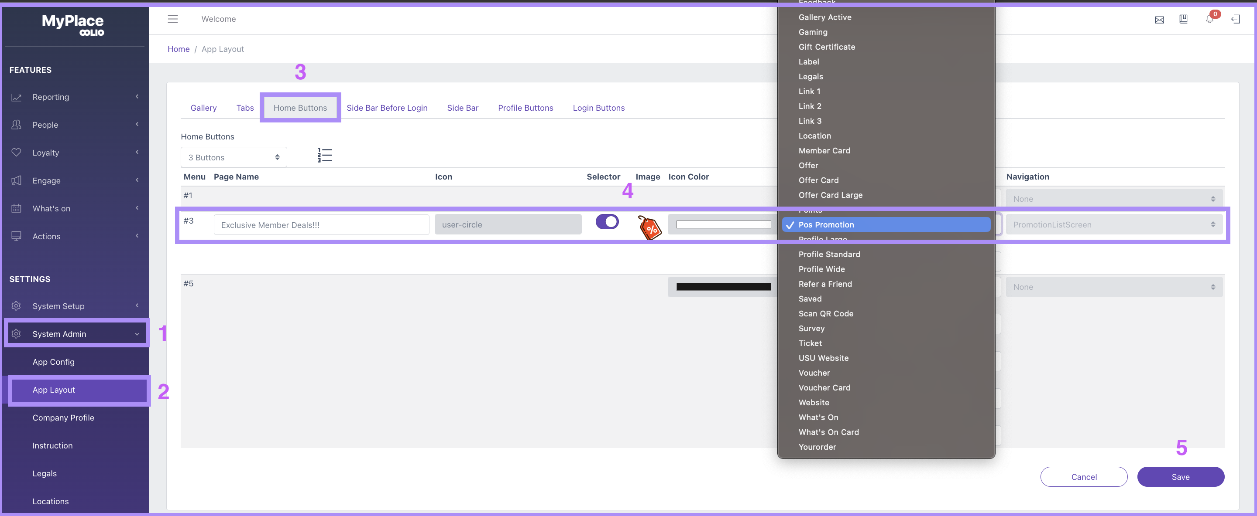This screenshot has height=516, width=1257.
Task: Click the Save button
Action: pos(1180,477)
